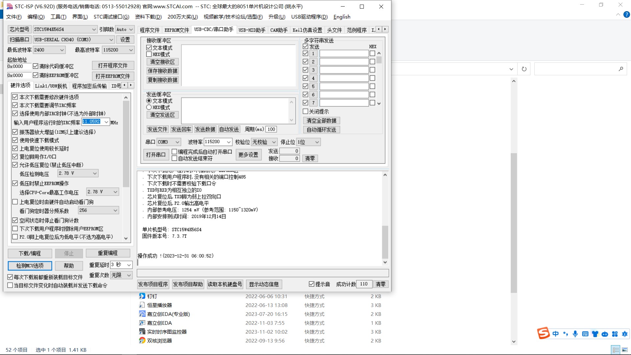This screenshot has width=631, height=355.
Task: Enable 编程完成后自动打开串口 checkbox
Action: coord(175,152)
